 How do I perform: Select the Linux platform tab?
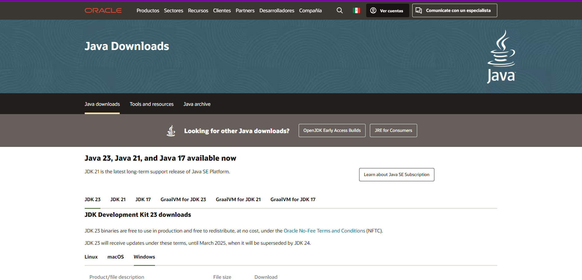(91, 257)
